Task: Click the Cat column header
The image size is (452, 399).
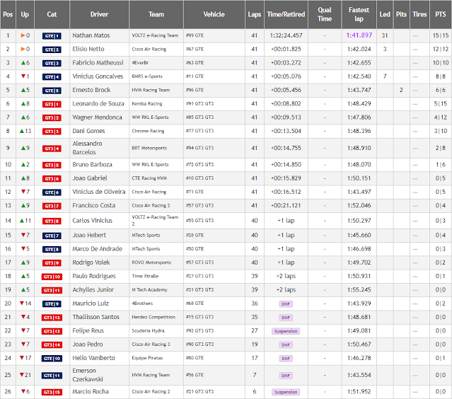Action: (x=52, y=14)
